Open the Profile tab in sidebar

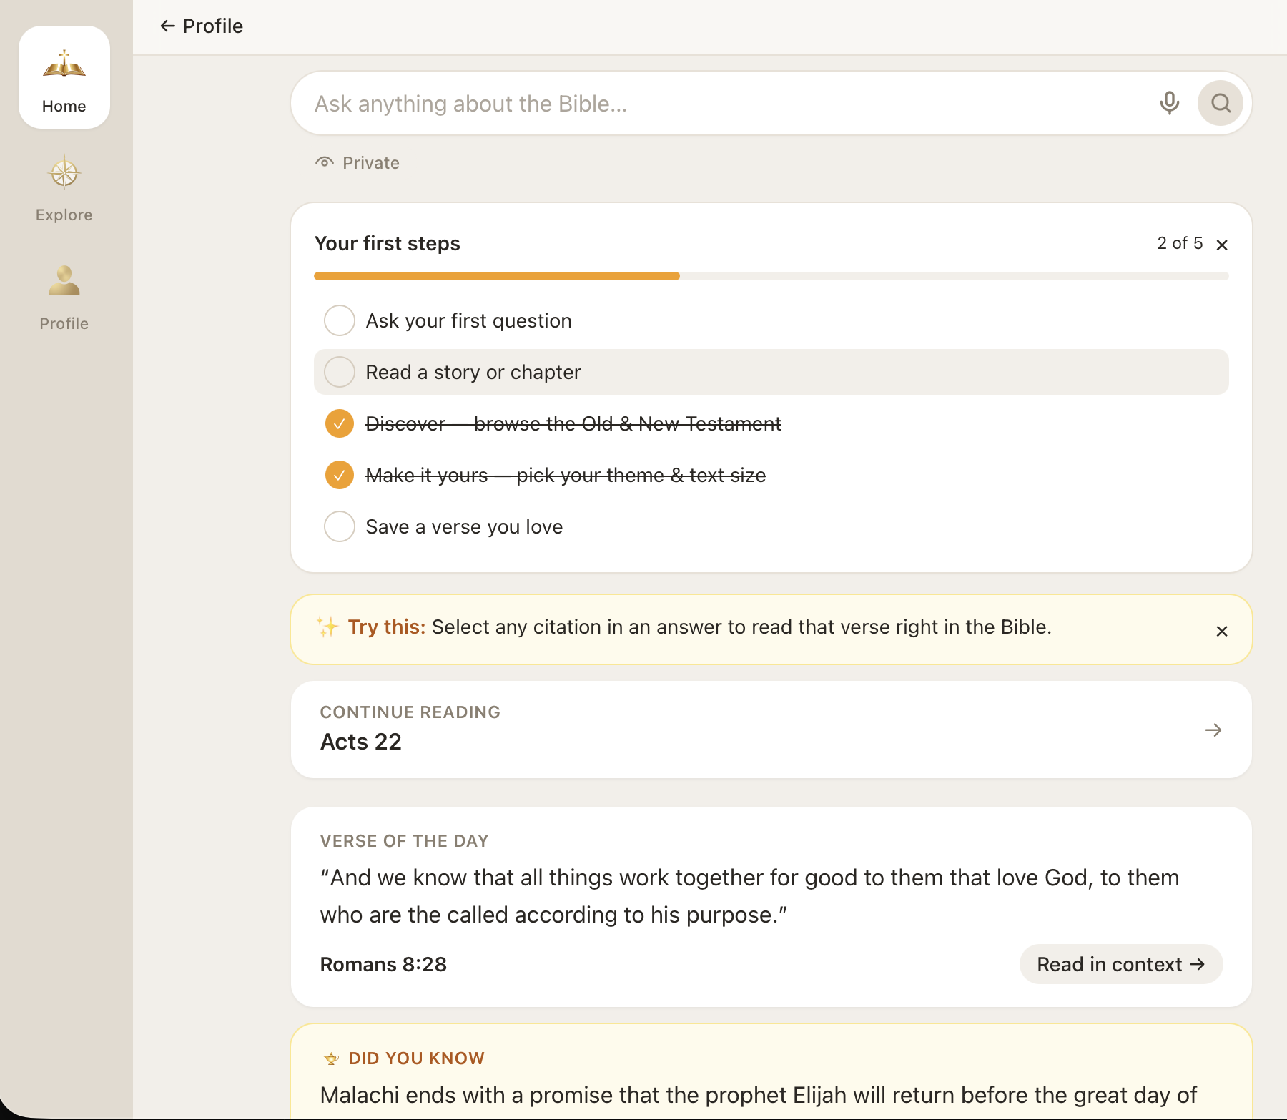coord(64,298)
